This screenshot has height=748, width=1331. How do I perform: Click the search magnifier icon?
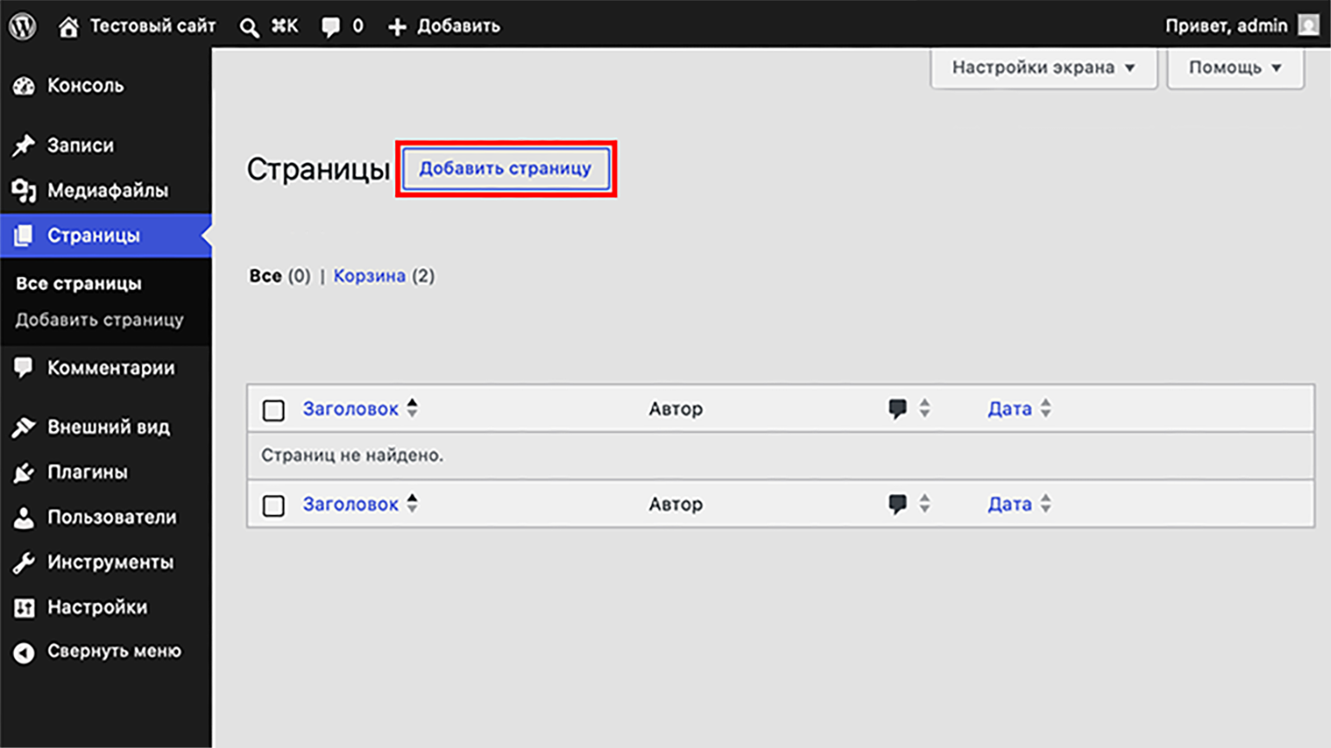click(249, 28)
